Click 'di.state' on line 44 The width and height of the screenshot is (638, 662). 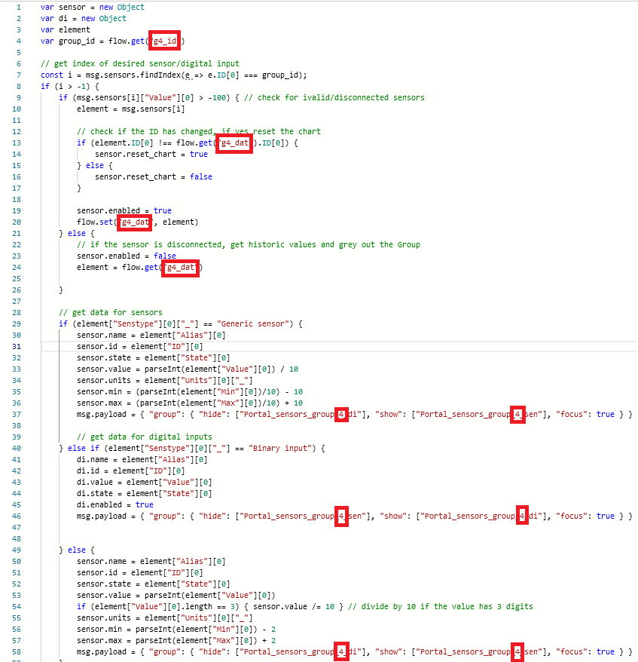pos(95,494)
